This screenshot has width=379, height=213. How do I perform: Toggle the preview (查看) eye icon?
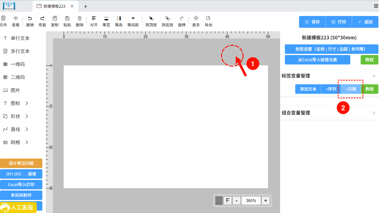(16, 18)
